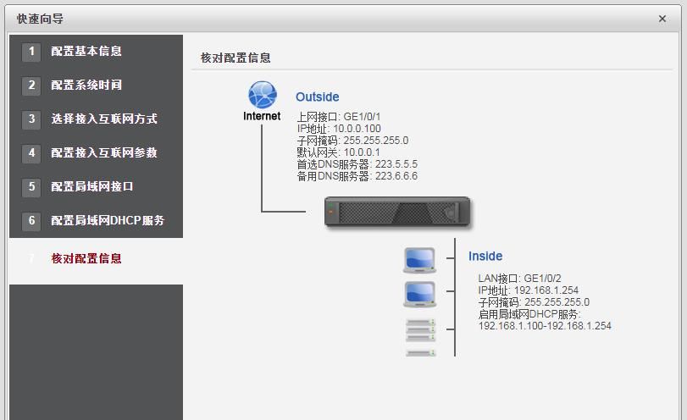Click the upper laptop icon beside Inside
This screenshot has height=420, width=687.
point(419,260)
